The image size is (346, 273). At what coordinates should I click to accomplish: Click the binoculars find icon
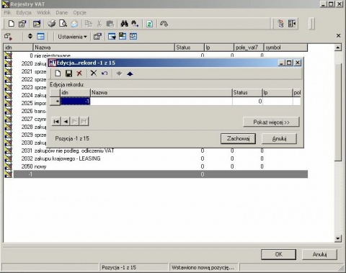coord(124,24)
